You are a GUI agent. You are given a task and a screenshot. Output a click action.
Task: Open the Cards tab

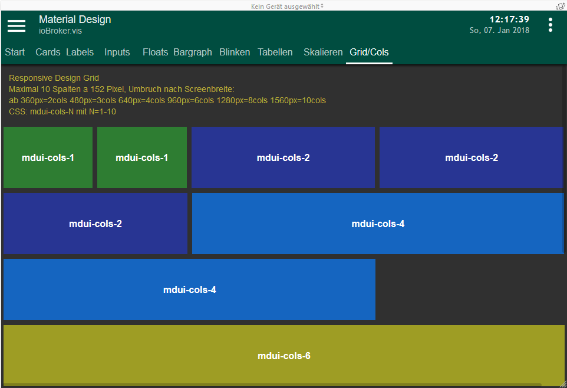[x=48, y=52]
